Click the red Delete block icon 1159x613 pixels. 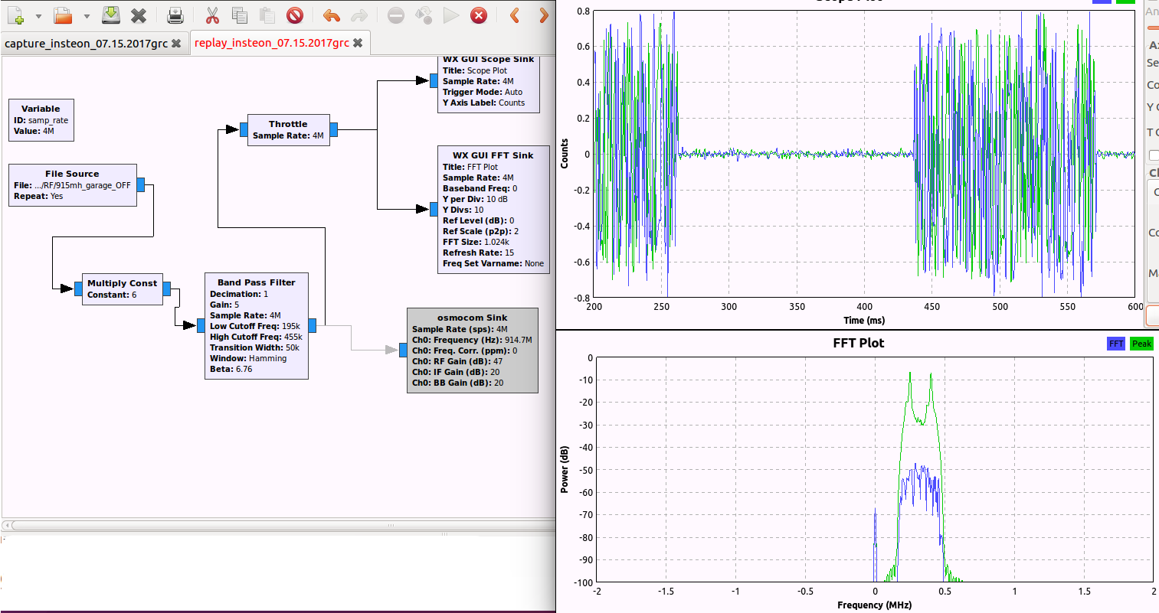[295, 15]
